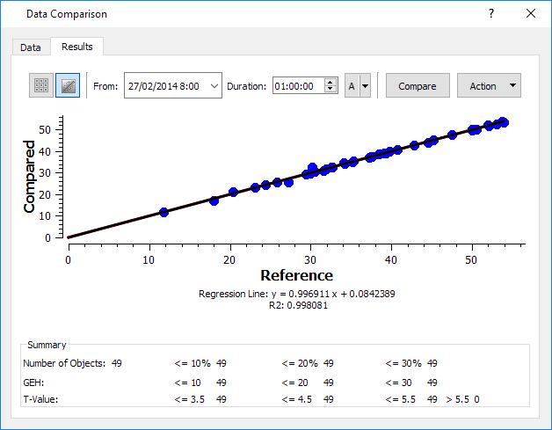Toggle the regression chart view icon
Image resolution: width=552 pixels, height=430 pixels.
(x=67, y=85)
